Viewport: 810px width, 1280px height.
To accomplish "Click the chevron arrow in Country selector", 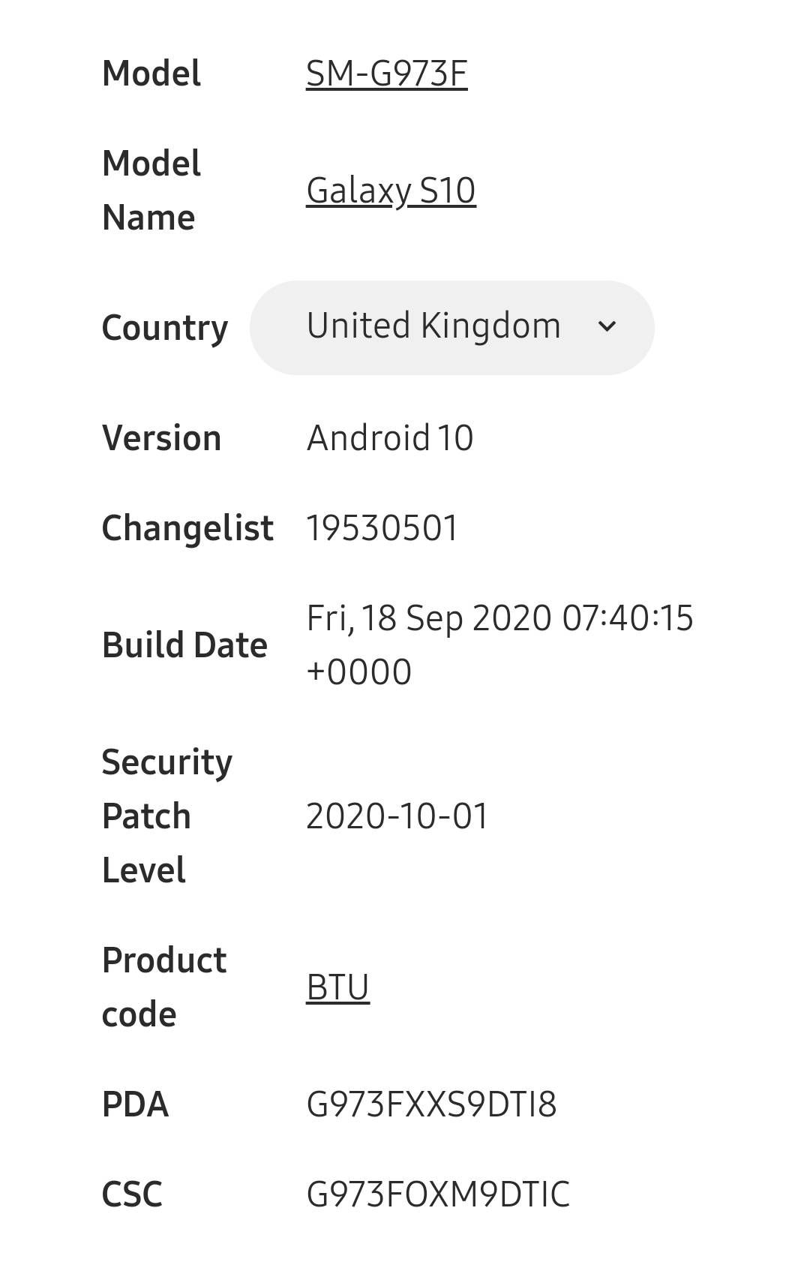I will pos(607,327).
